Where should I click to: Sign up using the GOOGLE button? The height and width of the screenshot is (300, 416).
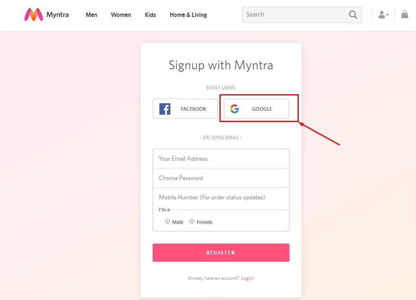[x=256, y=109]
